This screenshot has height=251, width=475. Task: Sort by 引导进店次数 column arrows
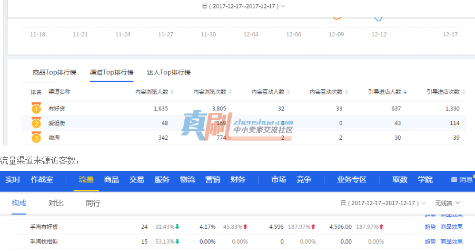tap(463, 92)
